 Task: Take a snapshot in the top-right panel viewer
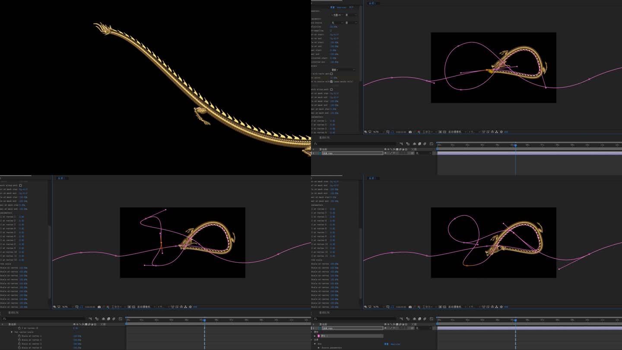pos(410,132)
